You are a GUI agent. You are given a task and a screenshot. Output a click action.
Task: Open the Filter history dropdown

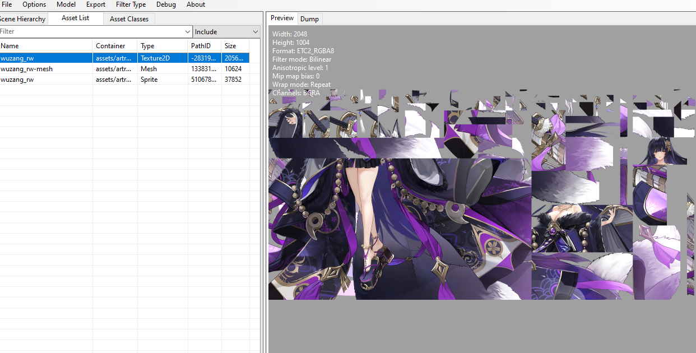pos(188,31)
